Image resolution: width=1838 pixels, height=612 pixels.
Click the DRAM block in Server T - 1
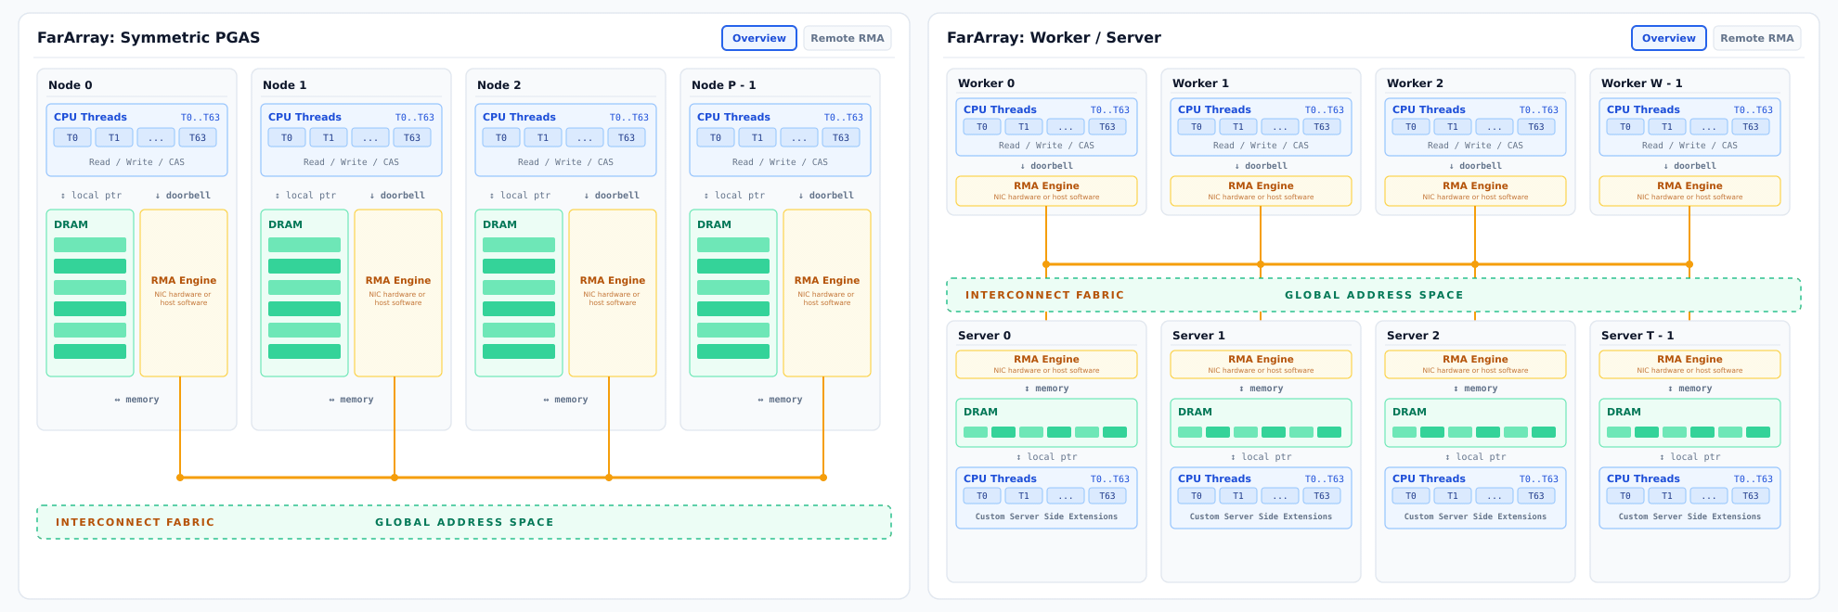click(x=1689, y=423)
